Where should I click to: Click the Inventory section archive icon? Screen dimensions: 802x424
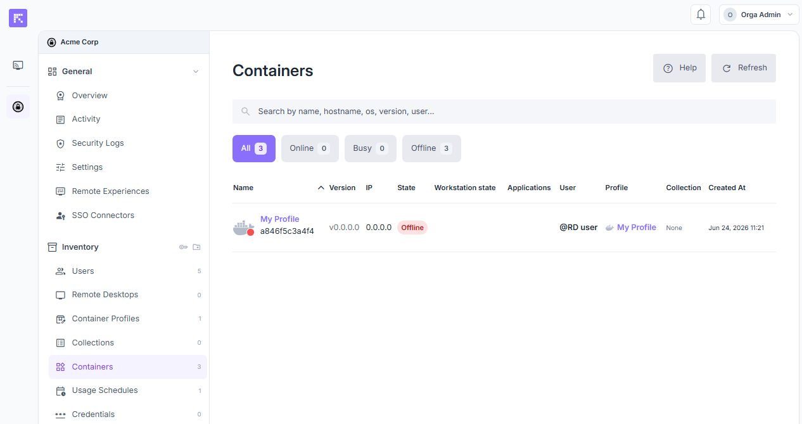[53, 247]
